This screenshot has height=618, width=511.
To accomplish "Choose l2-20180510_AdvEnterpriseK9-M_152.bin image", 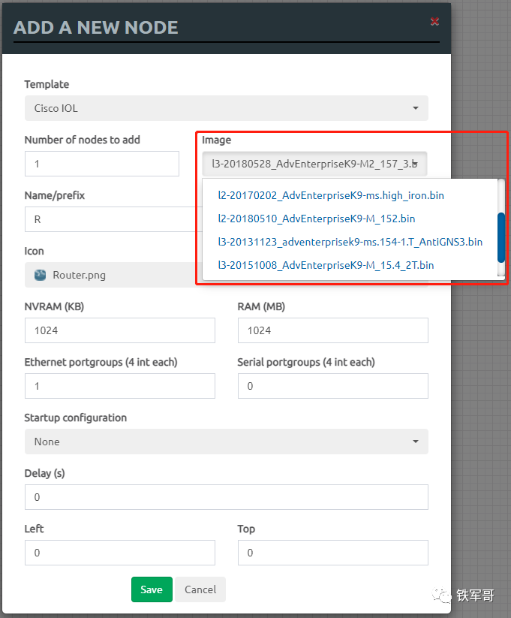I will (x=317, y=219).
